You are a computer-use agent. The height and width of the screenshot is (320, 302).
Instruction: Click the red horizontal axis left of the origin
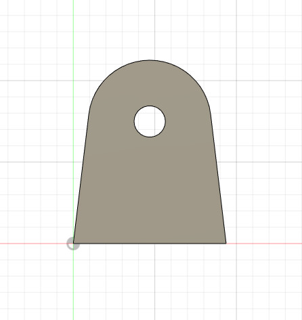click(34, 244)
